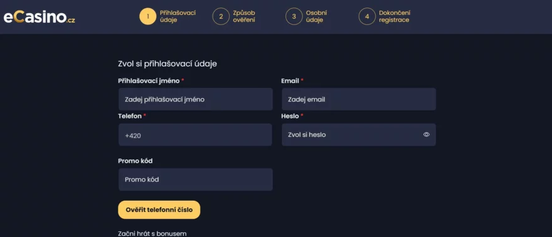Click the Zvol si přihlašovací údaje heading

point(167,64)
